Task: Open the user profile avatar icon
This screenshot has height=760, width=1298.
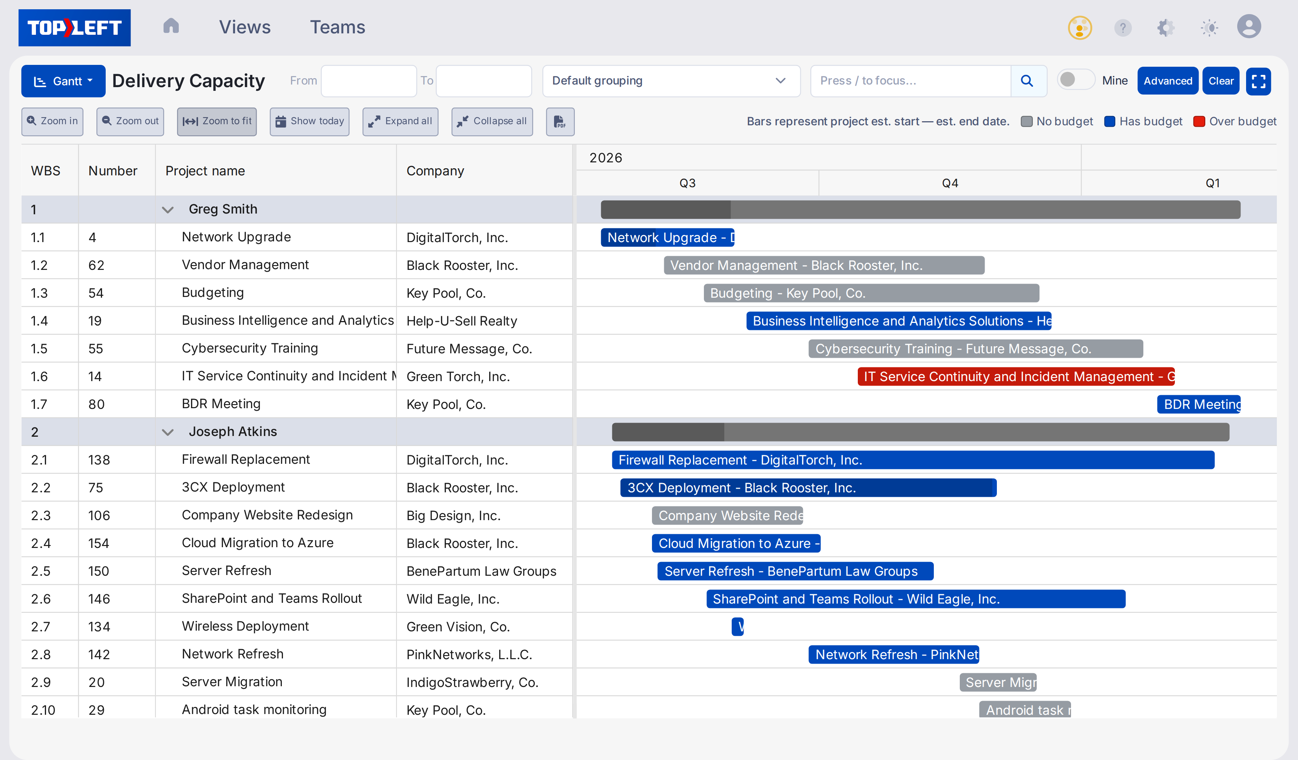Action: point(1249,26)
